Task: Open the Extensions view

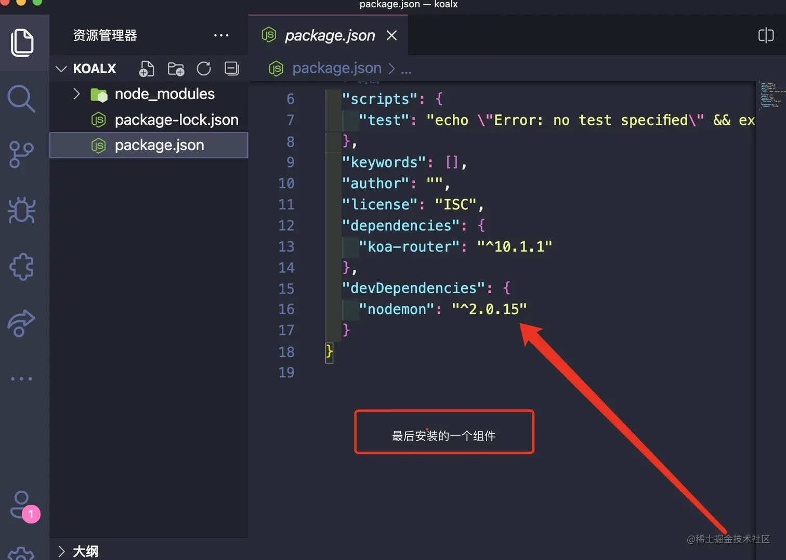Action: pyautogui.click(x=21, y=267)
